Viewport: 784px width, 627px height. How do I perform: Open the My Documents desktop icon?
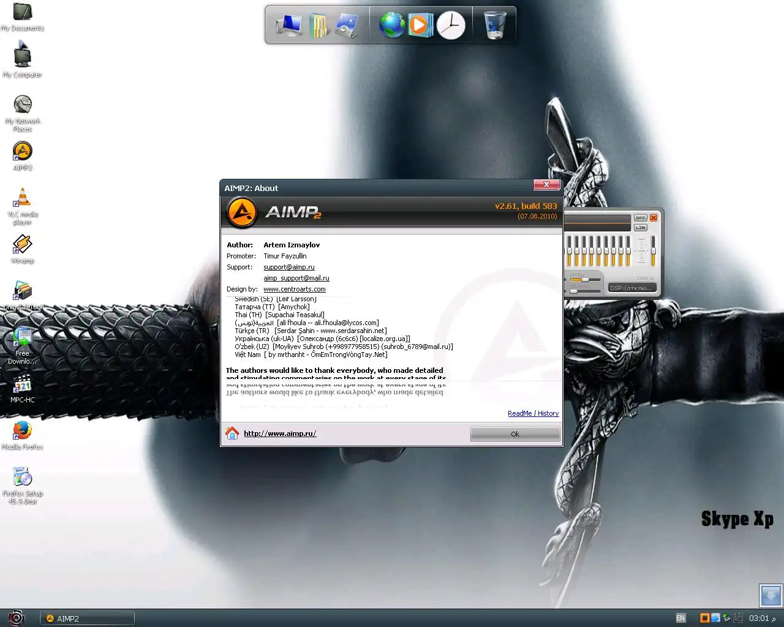23,17
